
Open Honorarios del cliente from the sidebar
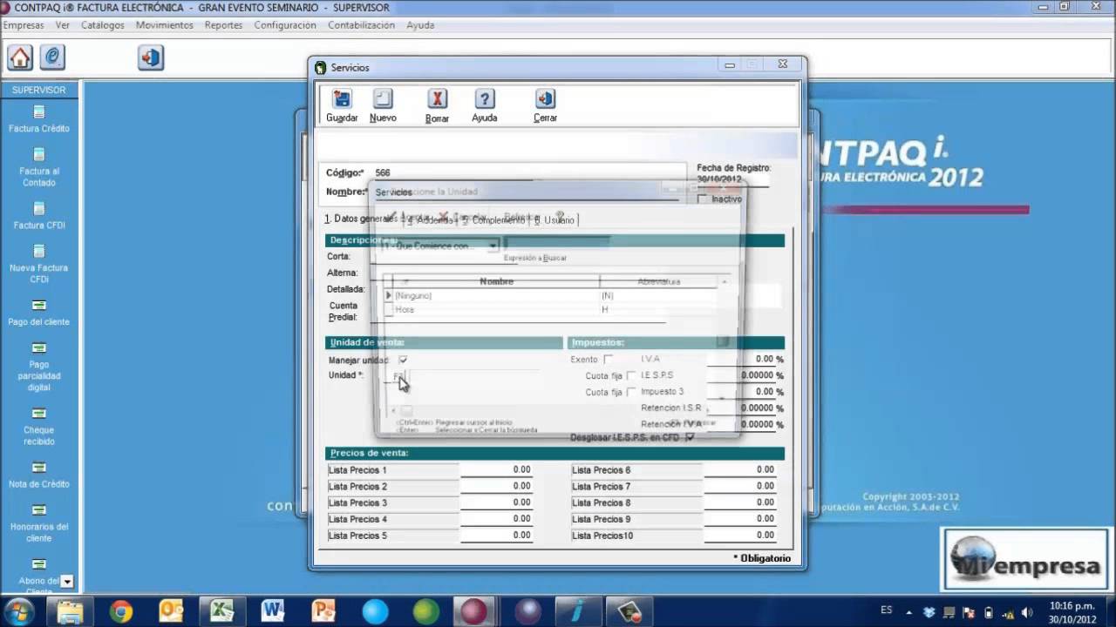(x=39, y=523)
